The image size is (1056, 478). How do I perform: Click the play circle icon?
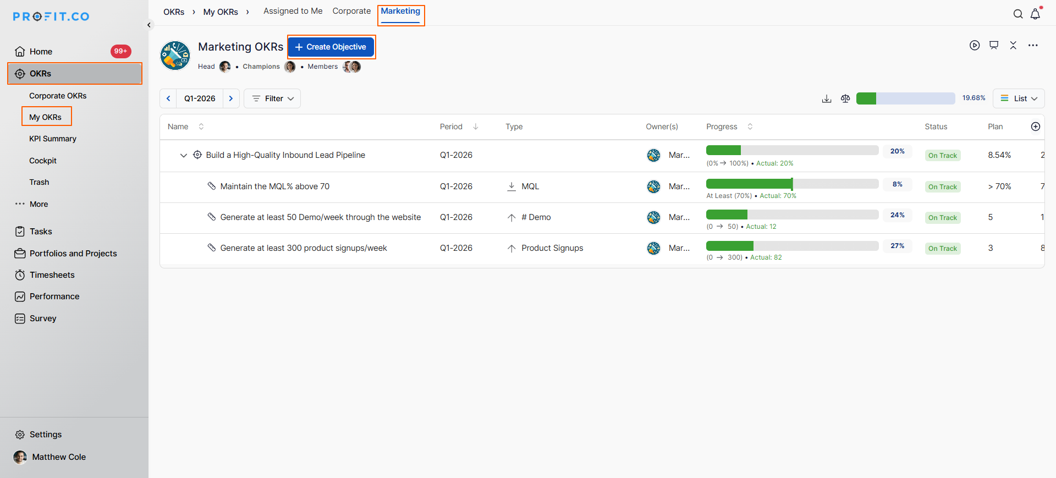pyautogui.click(x=975, y=46)
